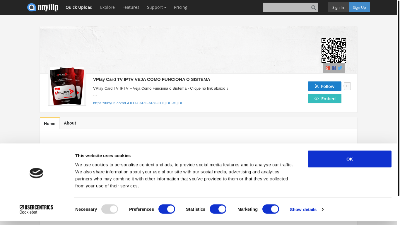Click the VPlay Card TV IPTV title
The height and width of the screenshot is (225, 400).
point(152,79)
